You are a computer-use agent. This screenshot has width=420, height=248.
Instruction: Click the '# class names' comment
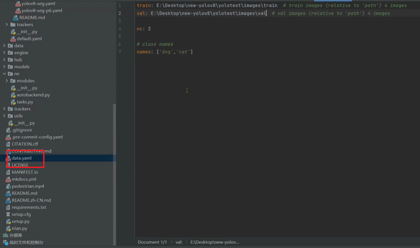click(x=155, y=44)
